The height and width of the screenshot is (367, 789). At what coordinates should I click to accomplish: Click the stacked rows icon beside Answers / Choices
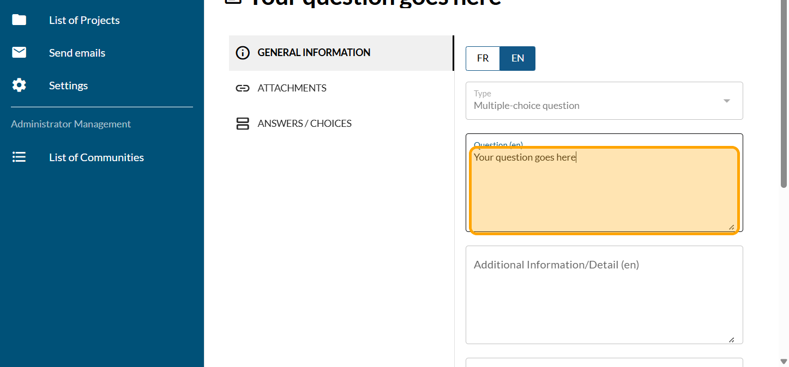click(x=242, y=124)
